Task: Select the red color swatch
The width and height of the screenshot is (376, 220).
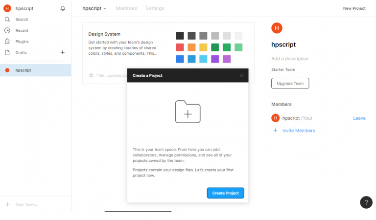Action: [180, 47]
